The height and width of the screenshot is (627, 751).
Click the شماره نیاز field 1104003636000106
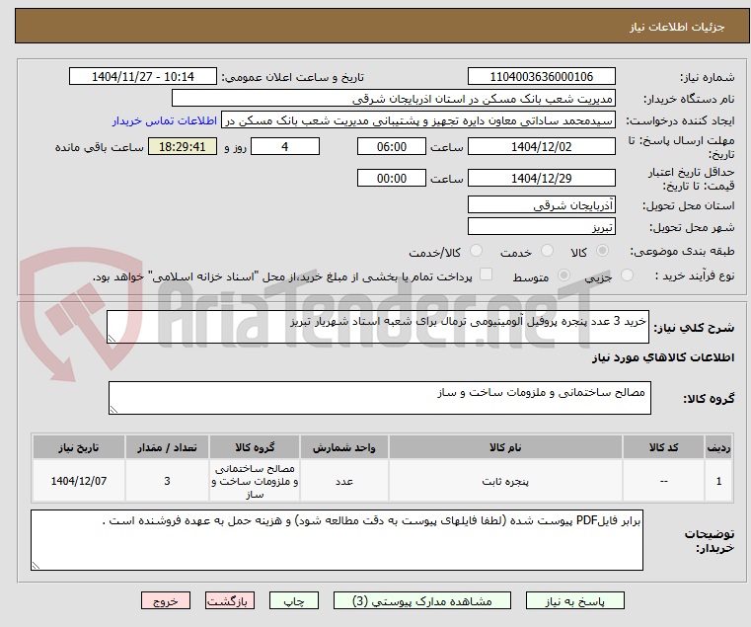coord(541,77)
